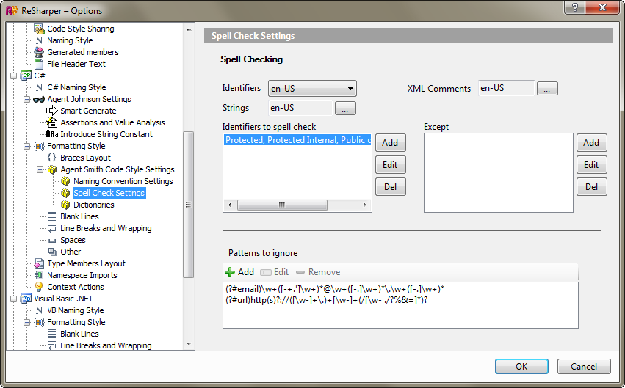
Task: Click the browse button for XML Comments
Action: (547, 88)
